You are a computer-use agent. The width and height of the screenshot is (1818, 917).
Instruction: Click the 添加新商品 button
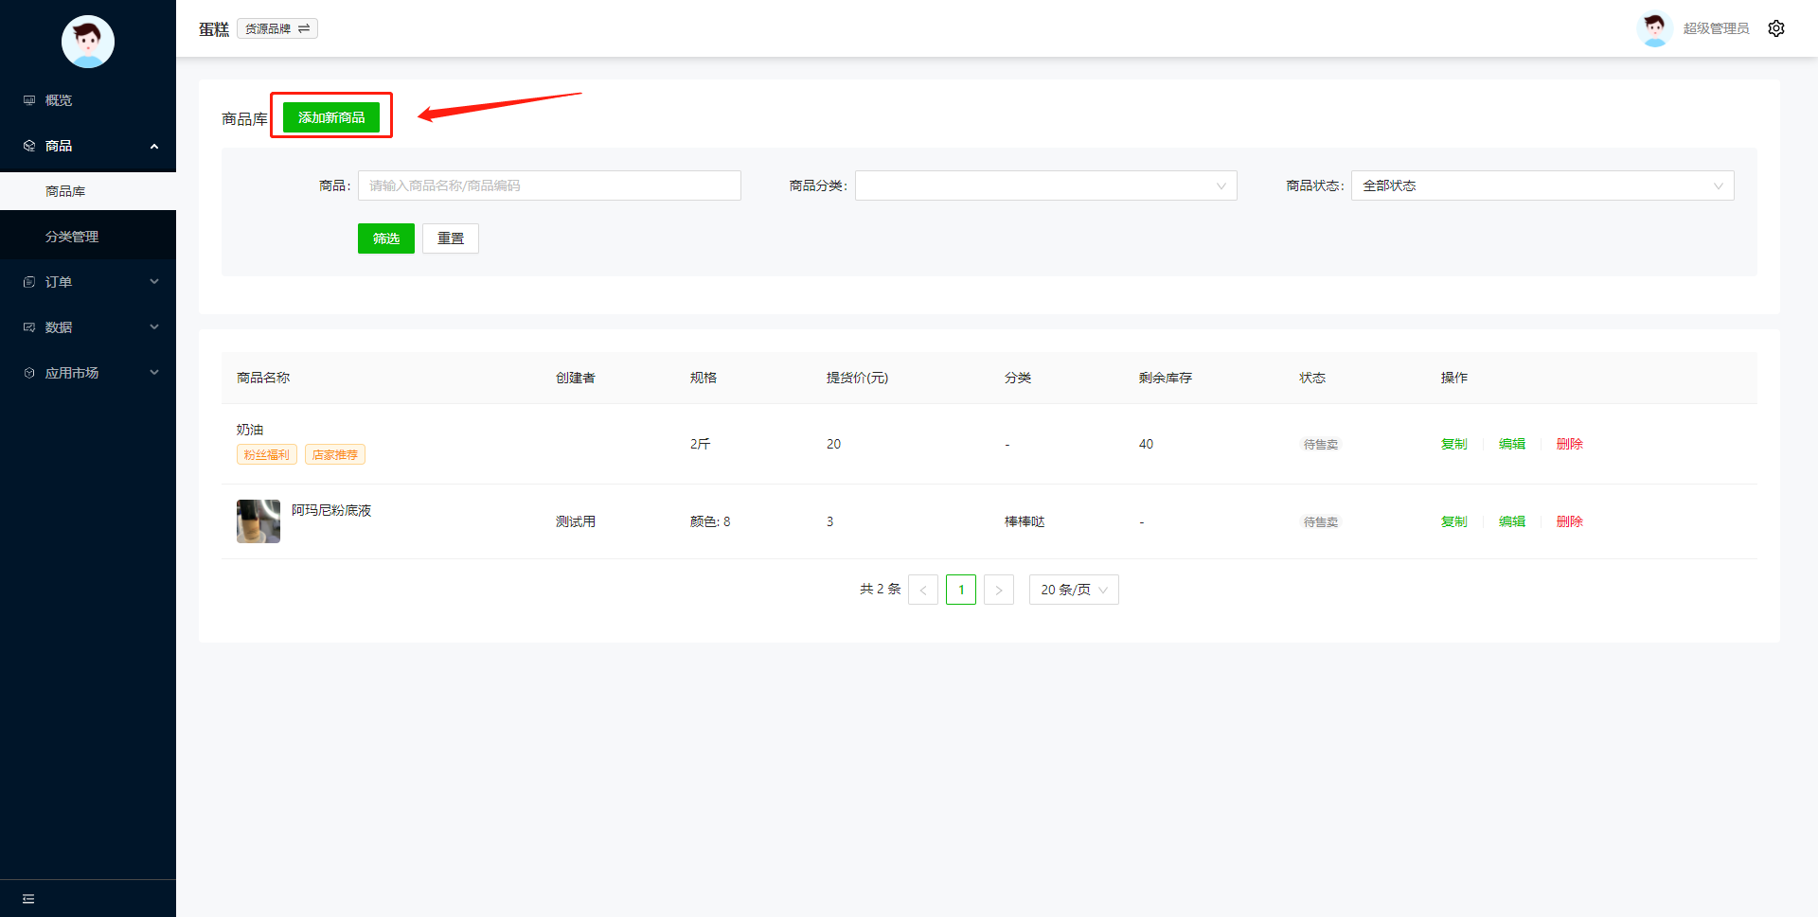pos(331,117)
